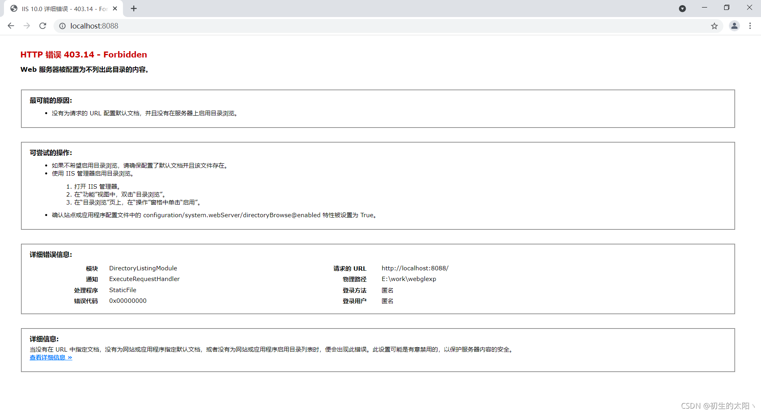Bookmark this page with the star icon
Screen dimensions: 761x413
714,26
